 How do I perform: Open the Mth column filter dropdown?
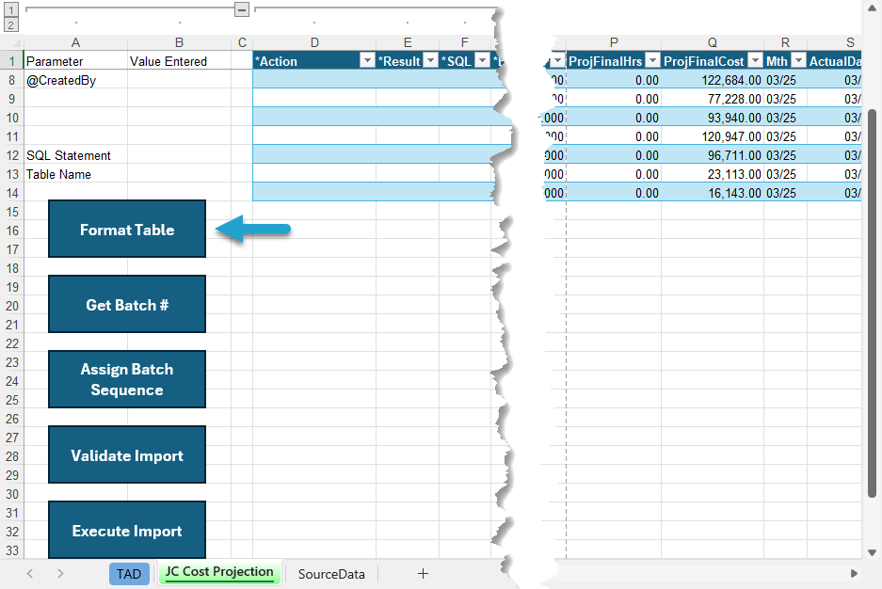click(799, 61)
